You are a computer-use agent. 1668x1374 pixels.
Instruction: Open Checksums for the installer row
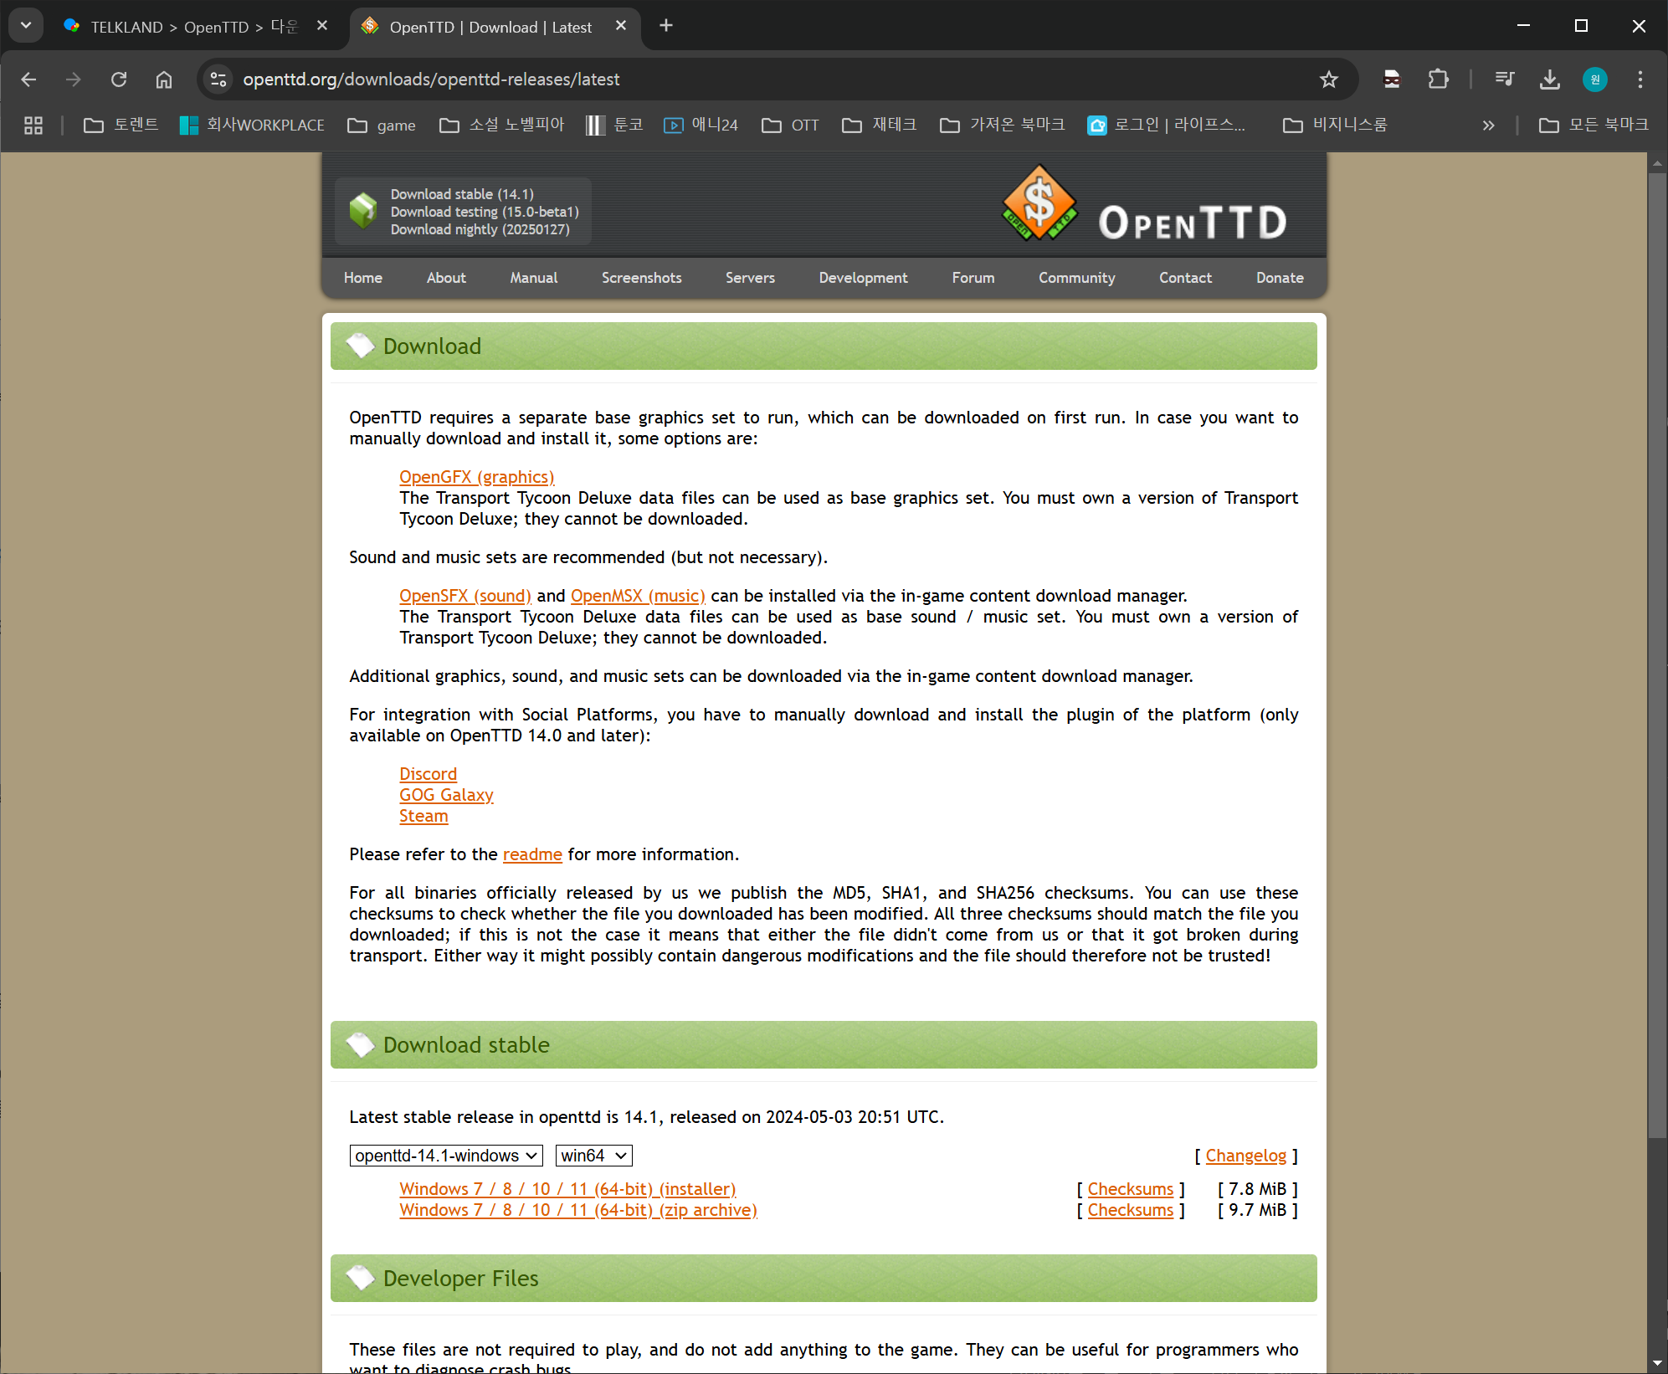(x=1131, y=1189)
